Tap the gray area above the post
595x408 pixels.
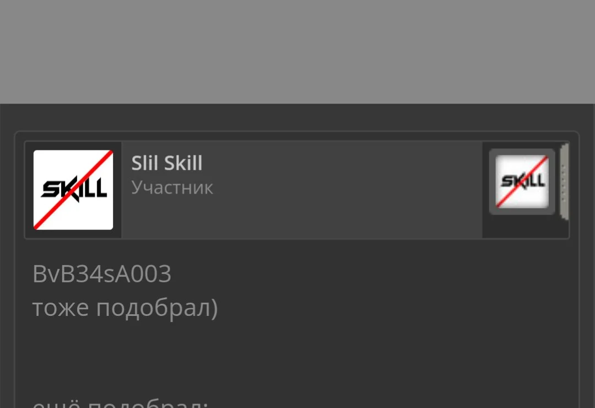pos(297,52)
